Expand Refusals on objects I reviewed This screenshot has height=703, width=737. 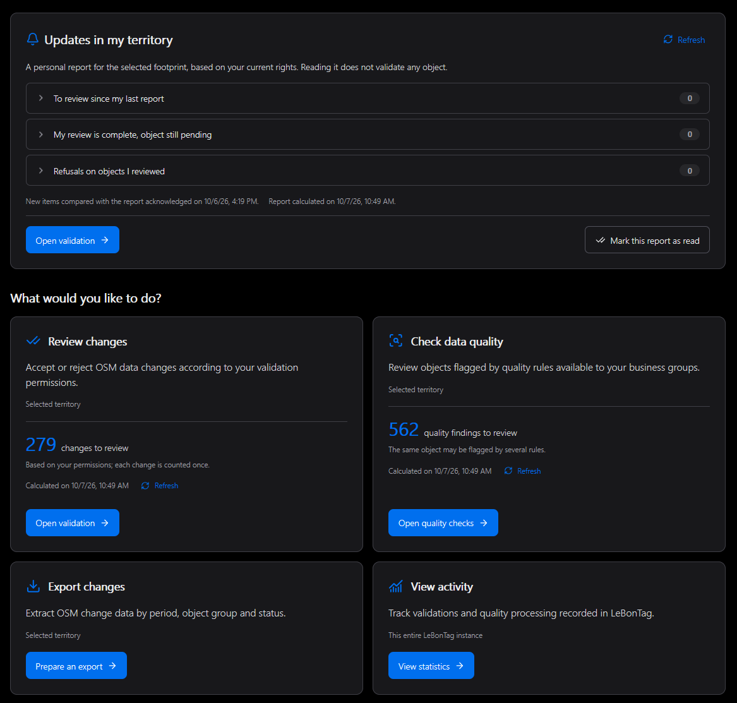[368, 171]
